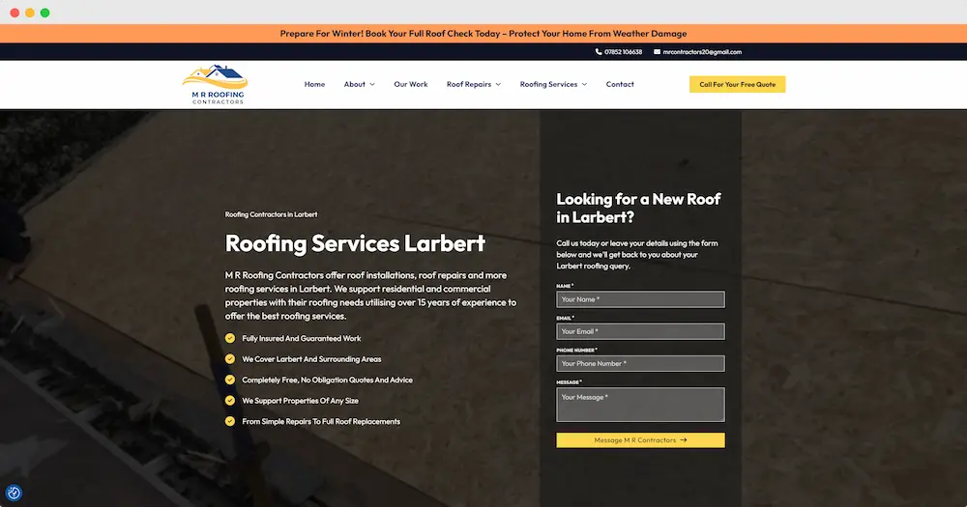Focus the Your Name input field

tap(640, 299)
